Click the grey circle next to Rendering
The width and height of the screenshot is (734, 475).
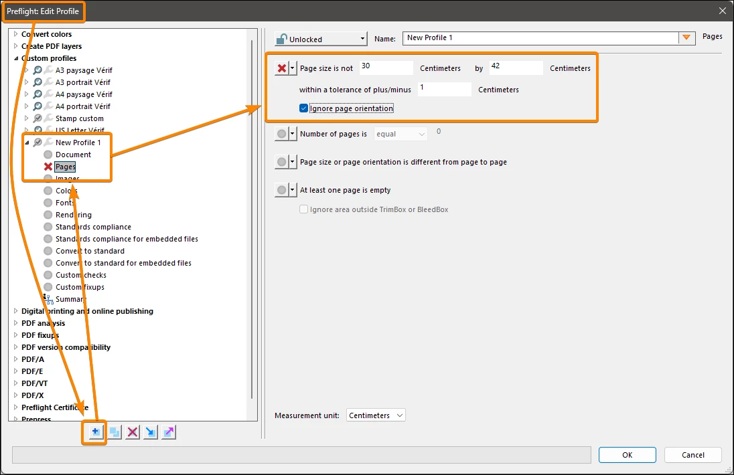(x=48, y=215)
